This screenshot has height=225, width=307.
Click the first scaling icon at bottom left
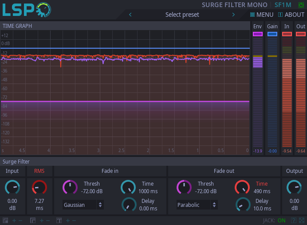(5, 220)
